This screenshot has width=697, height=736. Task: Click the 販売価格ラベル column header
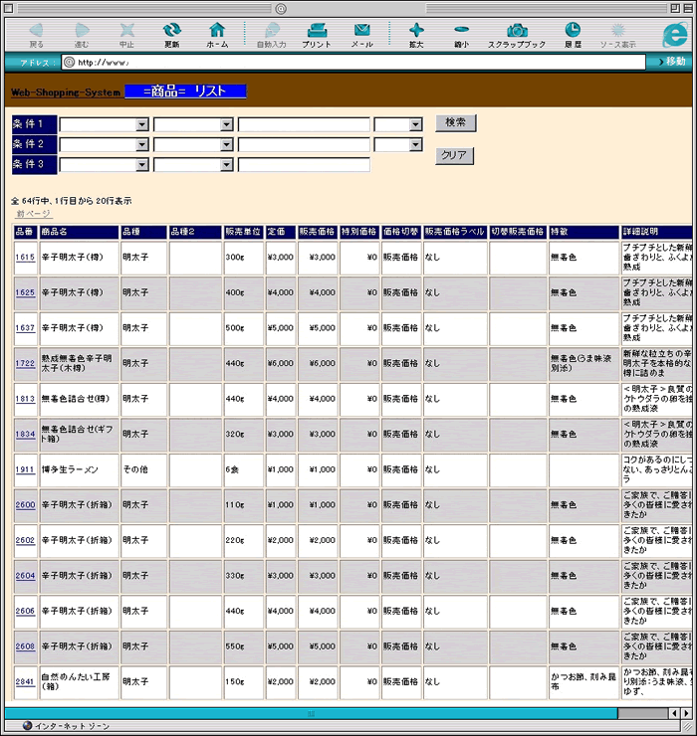[x=455, y=232]
